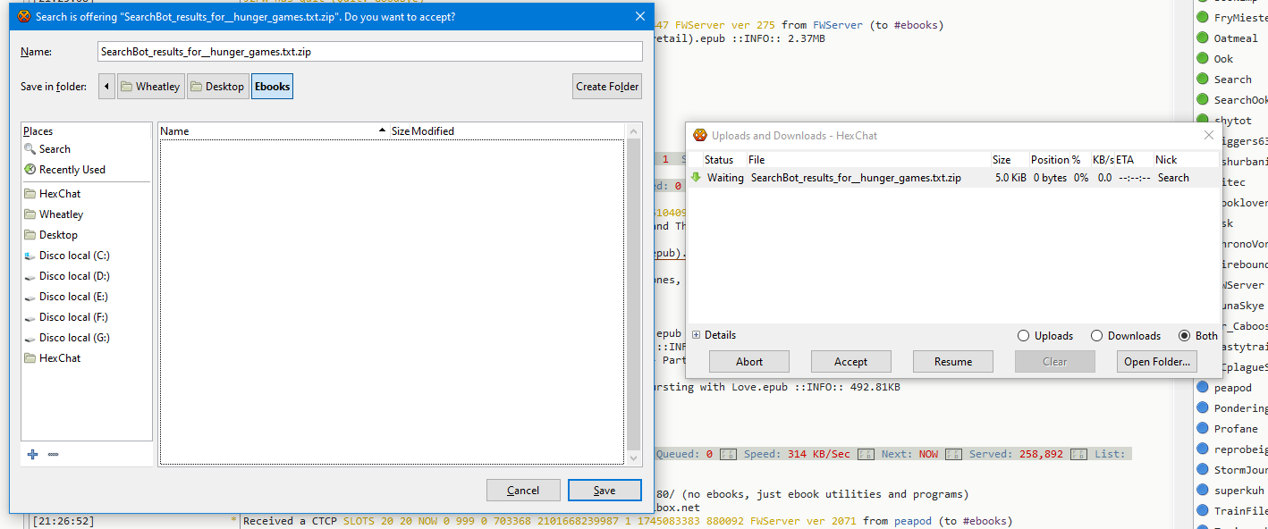The height and width of the screenshot is (529, 1268).
Task: Click the Open Folder... button
Action: point(1157,362)
